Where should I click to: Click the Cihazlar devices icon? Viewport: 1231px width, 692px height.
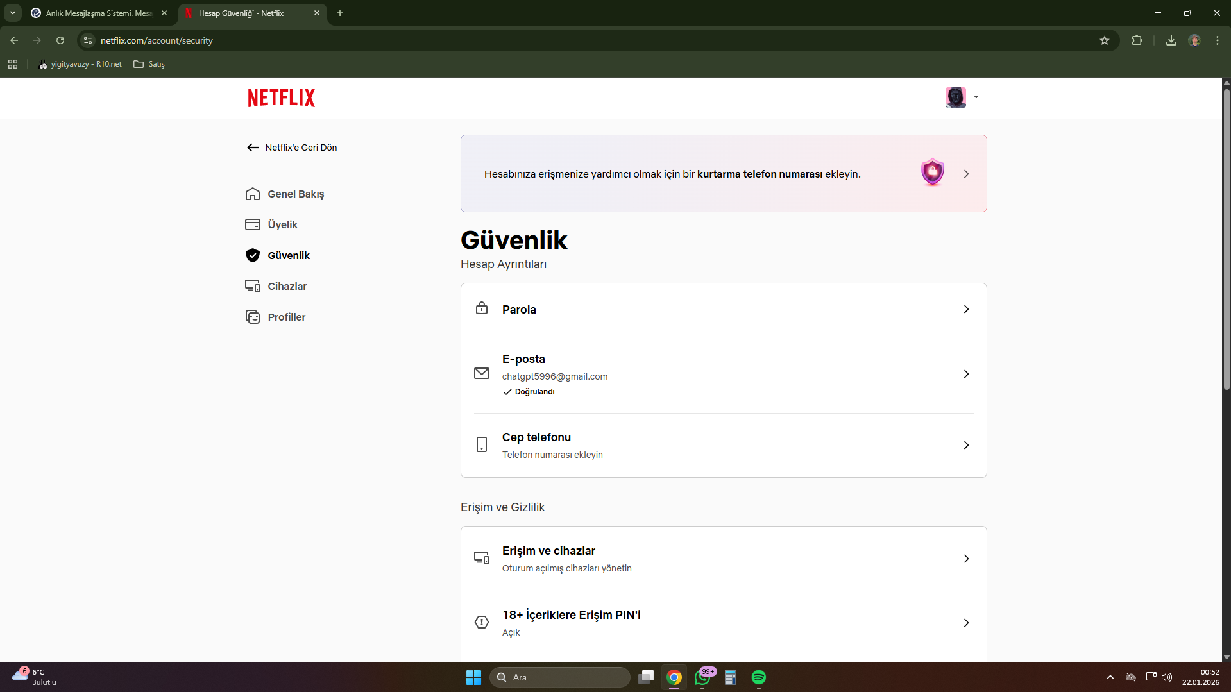click(x=253, y=286)
